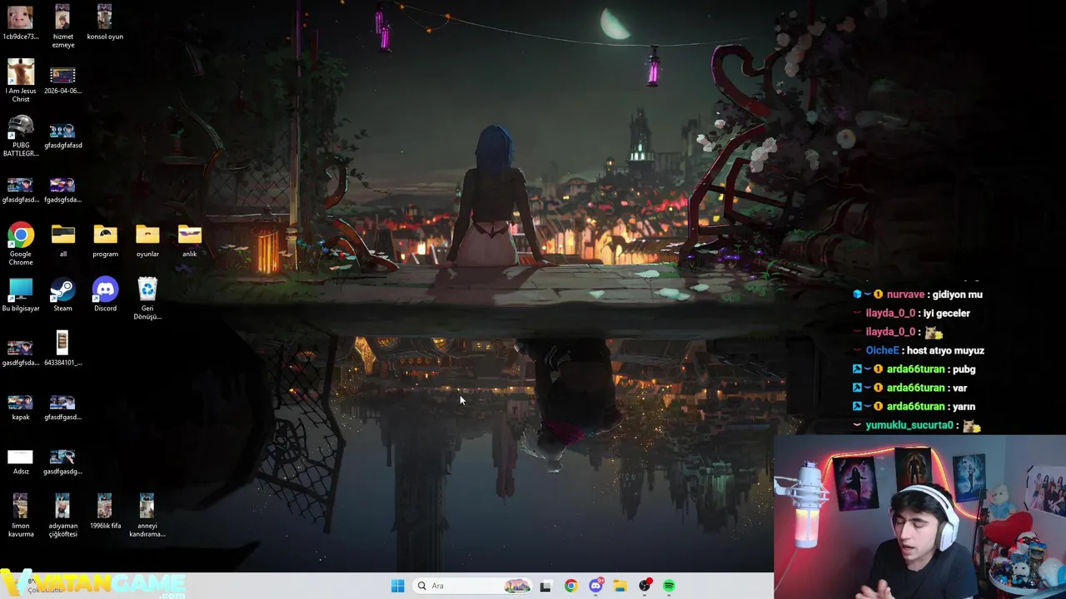Open Task View from the taskbar
Image resolution: width=1066 pixels, height=599 pixels.
coord(545,586)
